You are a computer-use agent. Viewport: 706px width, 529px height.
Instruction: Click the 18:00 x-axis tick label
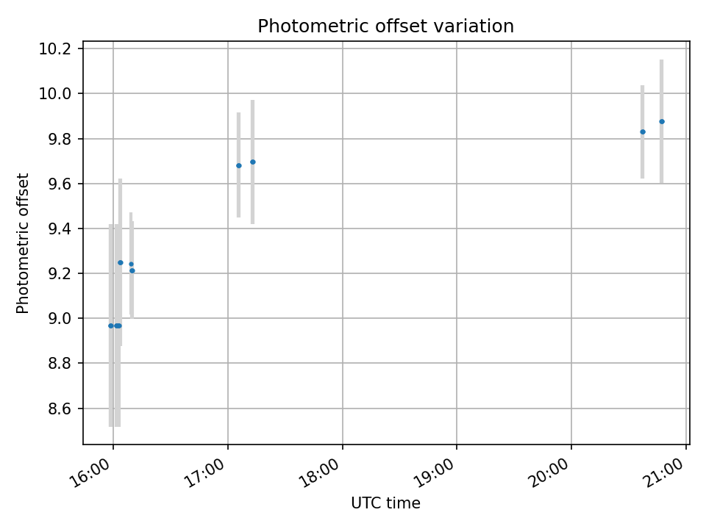click(x=320, y=472)
